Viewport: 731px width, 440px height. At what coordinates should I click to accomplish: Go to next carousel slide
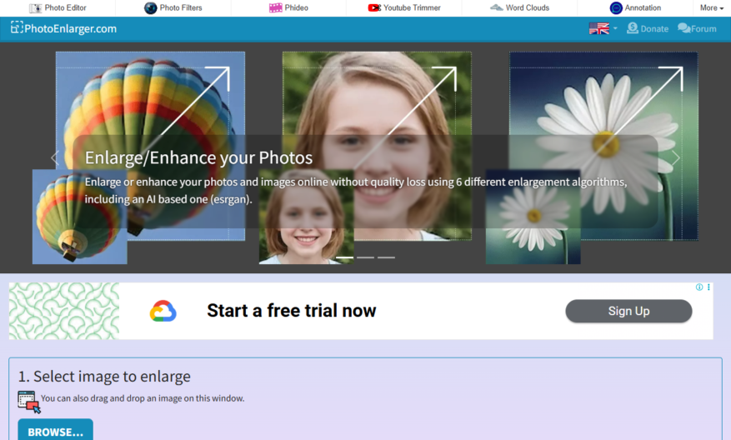675,158
